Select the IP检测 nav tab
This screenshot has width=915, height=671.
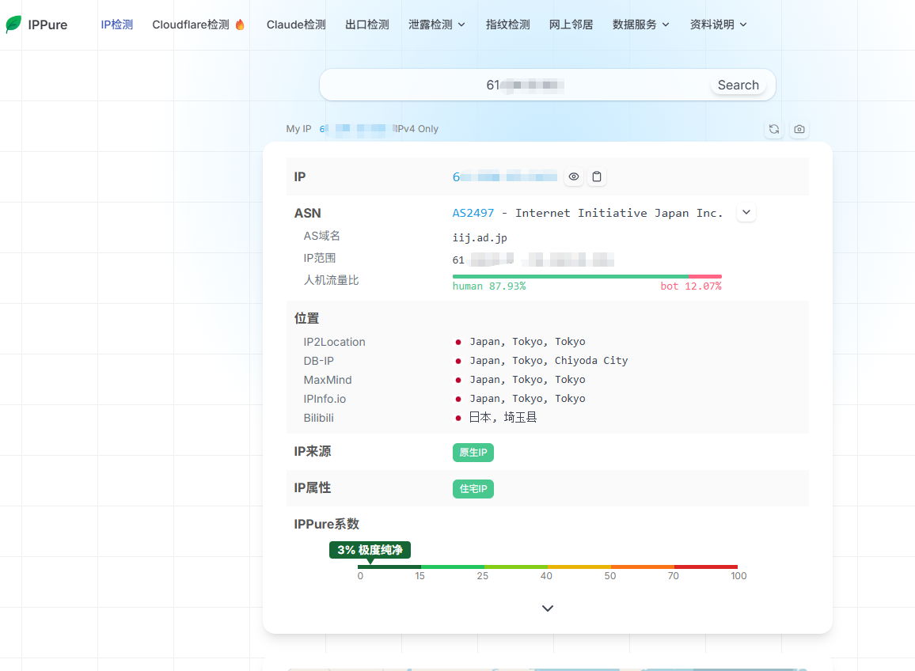pyautogui.click(x=116, y=25)
